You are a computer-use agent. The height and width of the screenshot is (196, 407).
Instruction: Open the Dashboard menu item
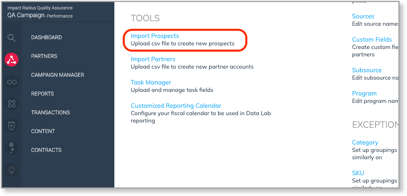click(46, 38)
